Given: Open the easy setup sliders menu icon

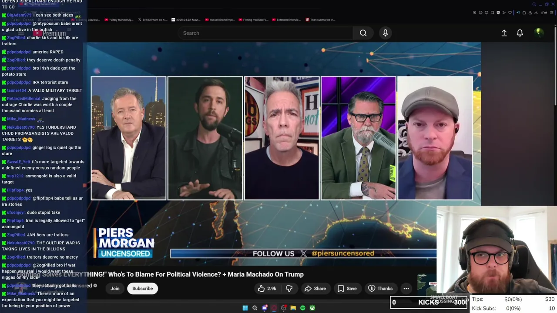Looking at the screenshot, I should pyautogui.click(x=552, y=13).
